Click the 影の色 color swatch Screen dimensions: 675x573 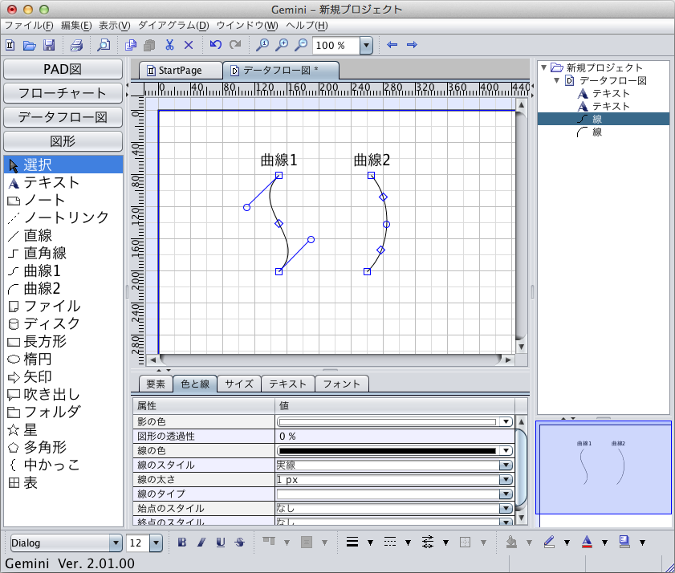388,422
